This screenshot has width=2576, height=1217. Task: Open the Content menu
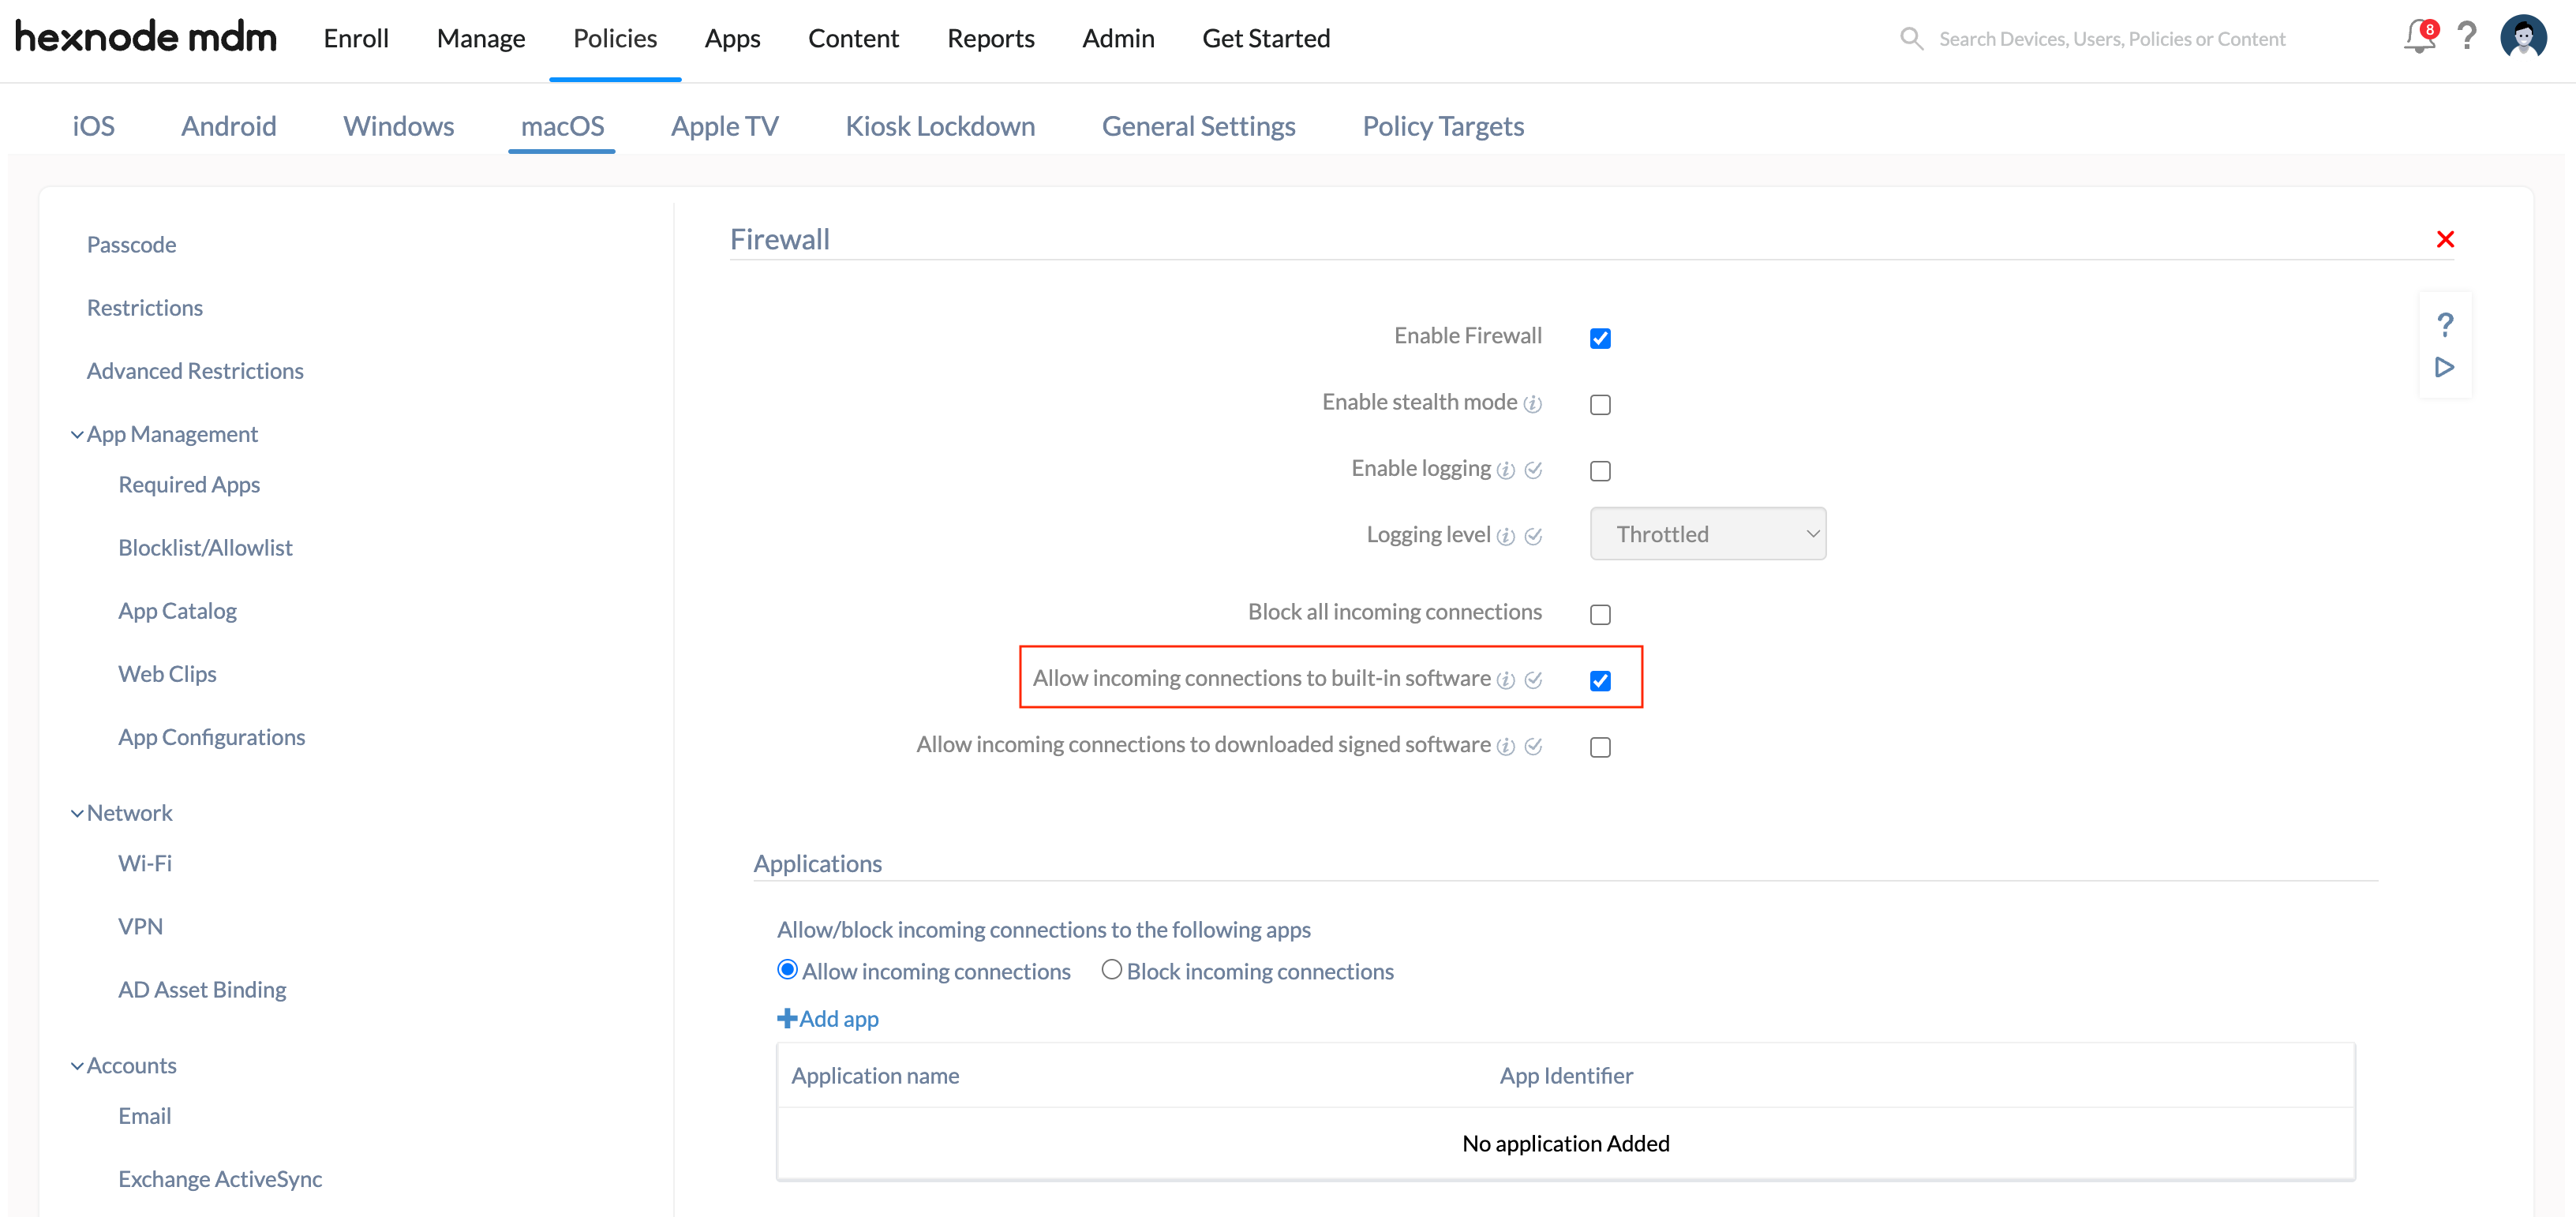click(x=853, y=38)
